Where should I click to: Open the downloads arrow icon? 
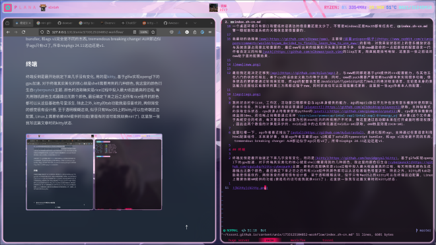(x=179, y=32)
